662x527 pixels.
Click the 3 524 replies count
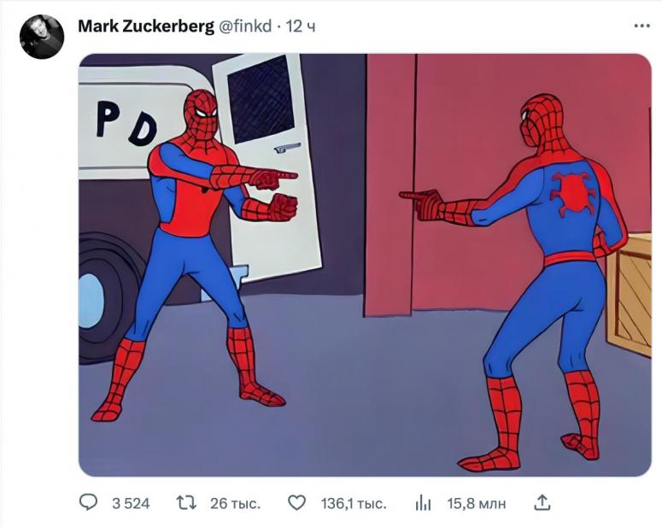(131, 503)
